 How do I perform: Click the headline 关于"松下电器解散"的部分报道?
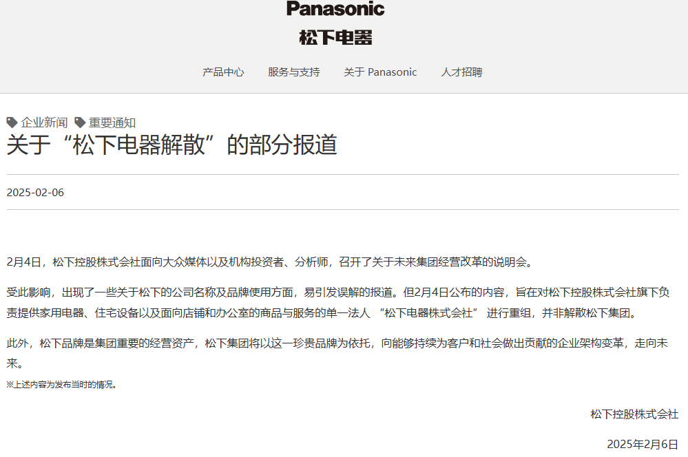(172, 145)
